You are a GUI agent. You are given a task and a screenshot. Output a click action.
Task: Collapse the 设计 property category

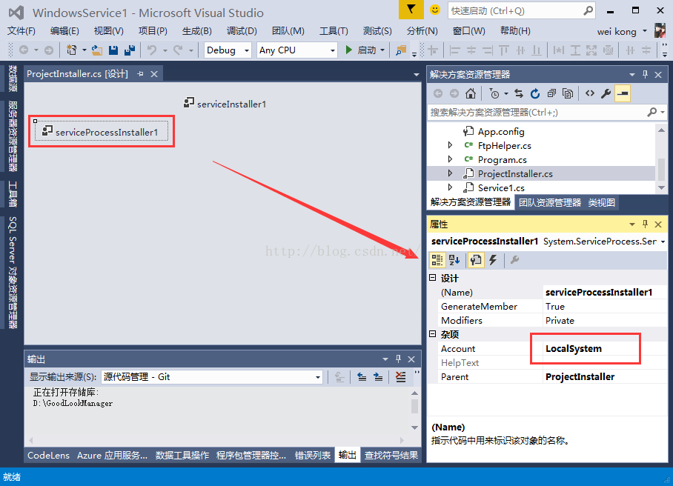pos(433,278)
